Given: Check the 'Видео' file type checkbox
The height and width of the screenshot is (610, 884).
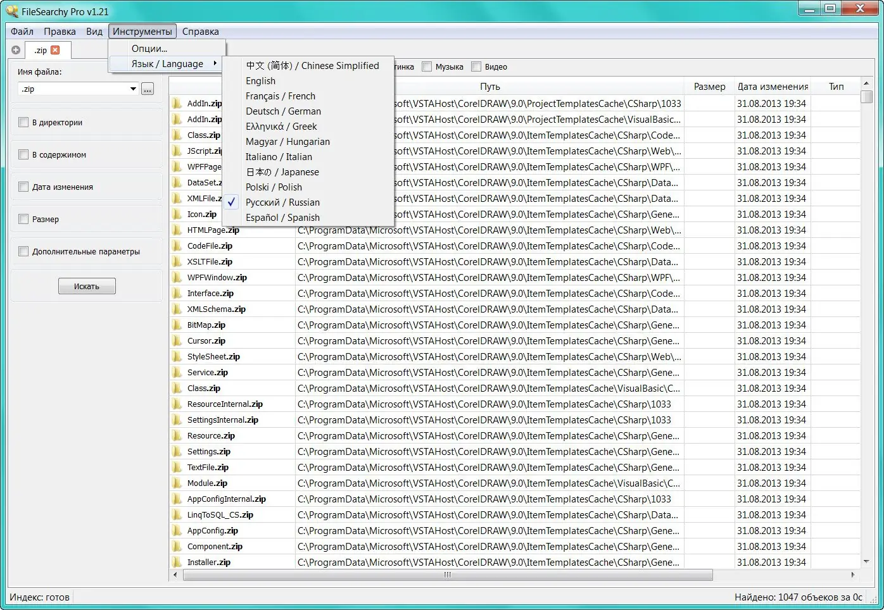Looking at the screenshot, I should (x=476, y=66).
